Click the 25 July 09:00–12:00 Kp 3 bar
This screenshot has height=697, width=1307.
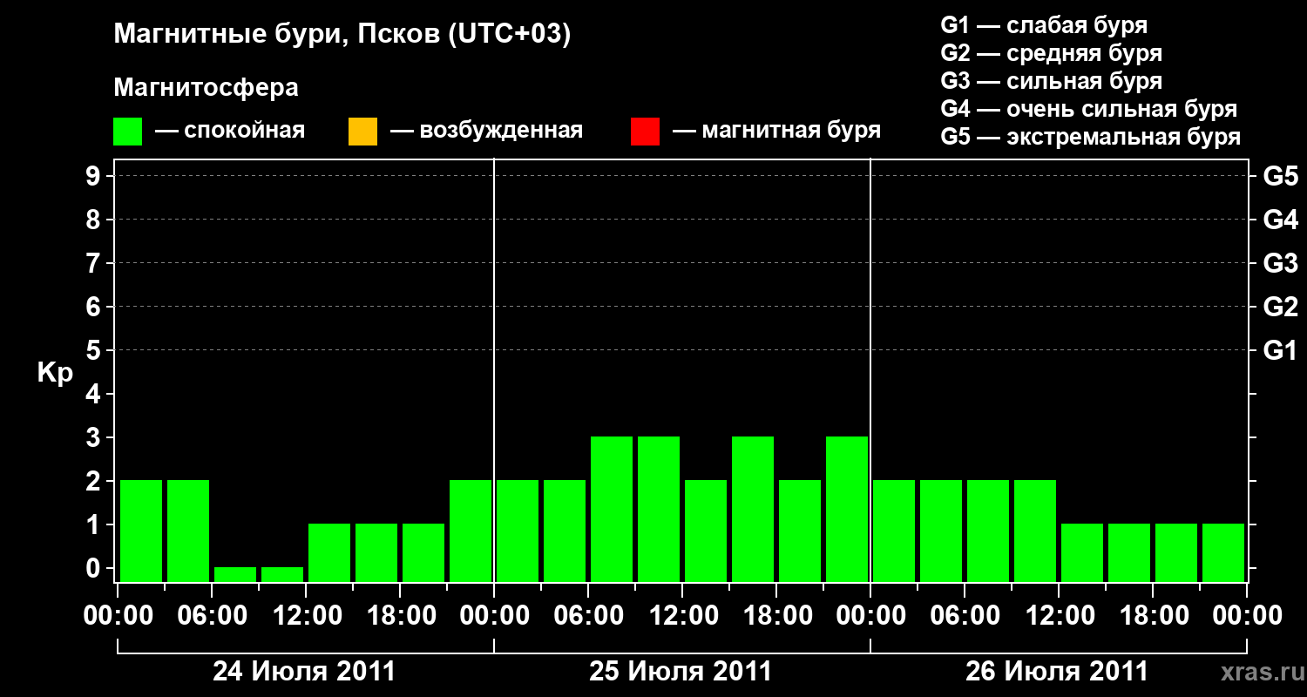(x=659, y=509)
